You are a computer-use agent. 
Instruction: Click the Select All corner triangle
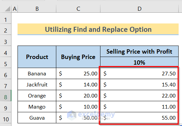[x=7, y=9]
